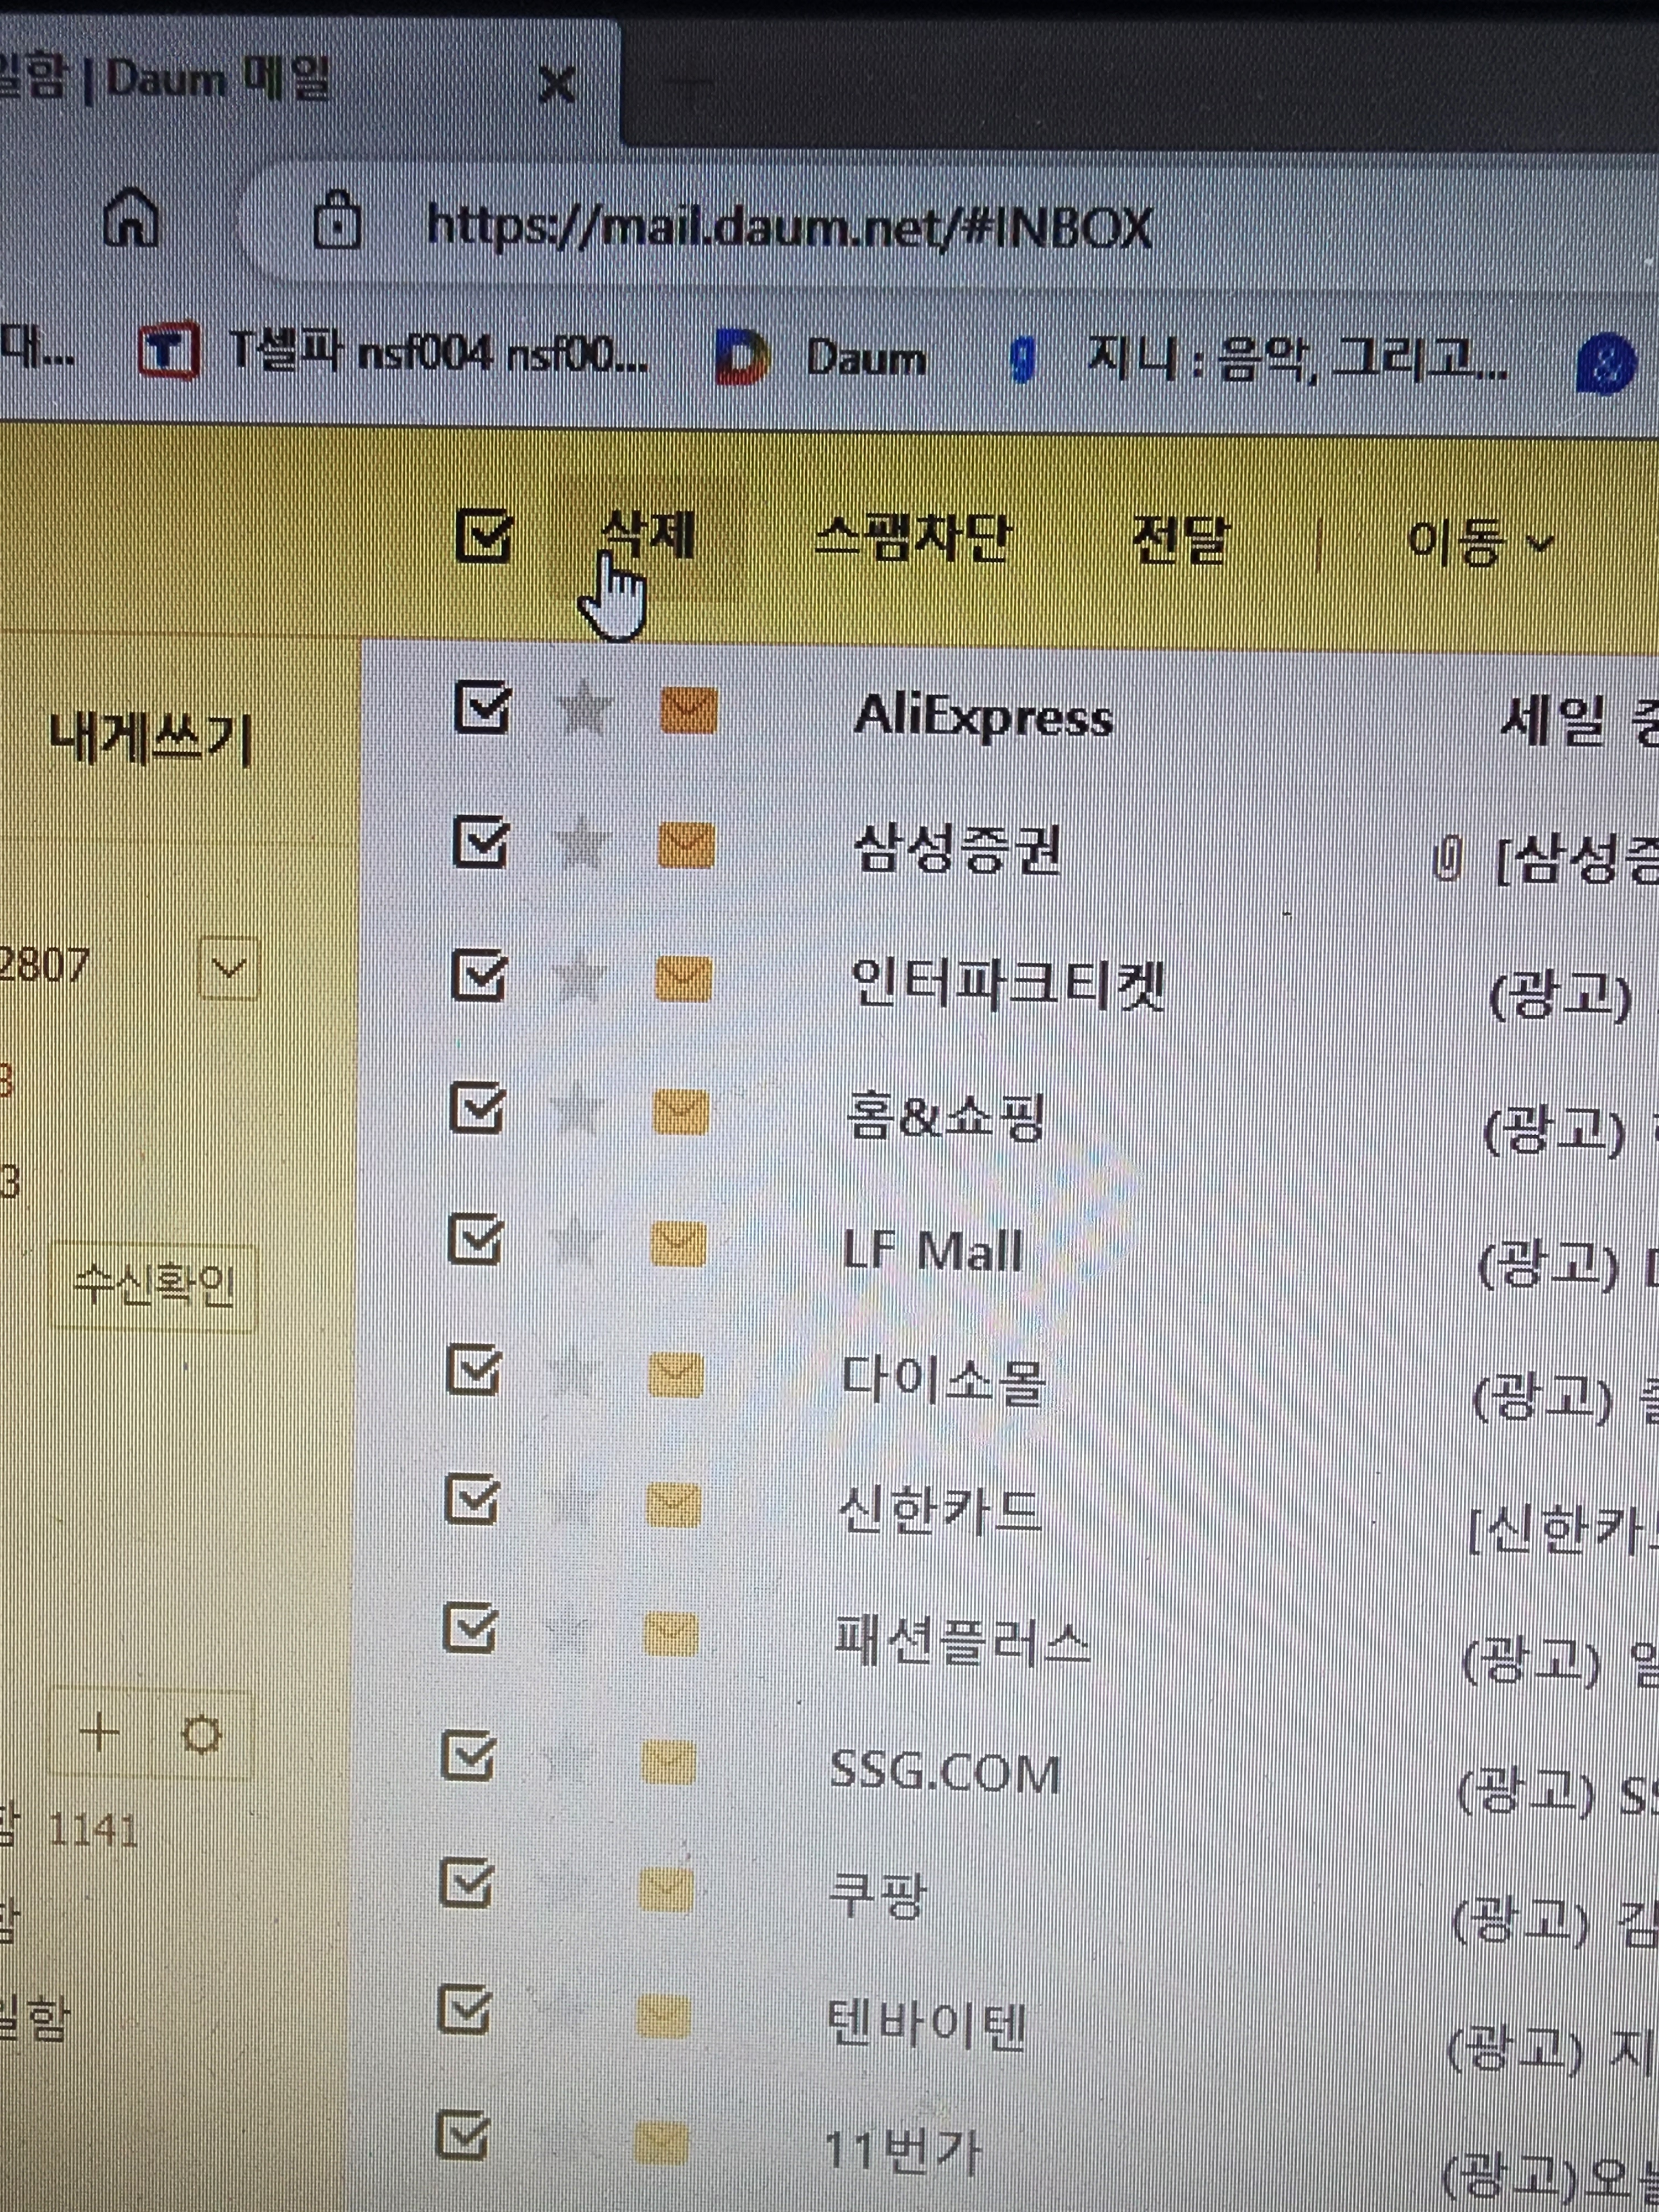Click 삭제 to delete selected mails
Viewport: 1659px width, 2212px height.
(648, 535)
